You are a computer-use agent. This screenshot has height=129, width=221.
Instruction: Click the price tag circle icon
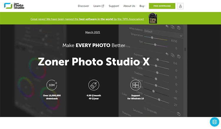click(x=94, y=85)
